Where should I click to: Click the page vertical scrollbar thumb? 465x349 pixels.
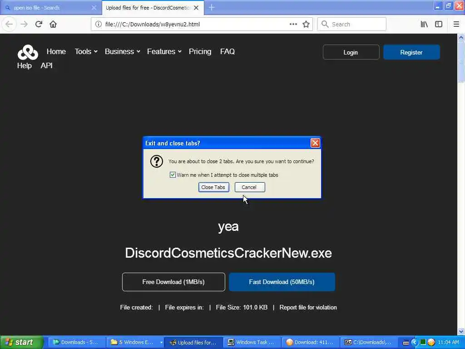(x=461, y=61)
